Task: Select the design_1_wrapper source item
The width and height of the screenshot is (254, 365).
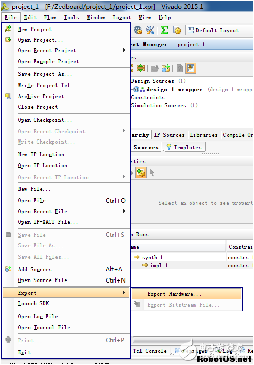Action: click(175, 90)
